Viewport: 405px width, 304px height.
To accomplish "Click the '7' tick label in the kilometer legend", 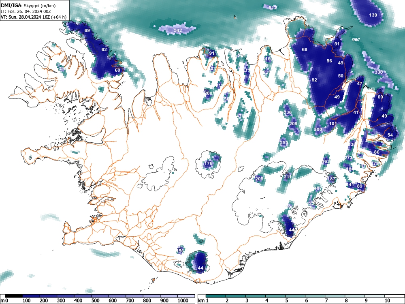I will tap(326, 300).
